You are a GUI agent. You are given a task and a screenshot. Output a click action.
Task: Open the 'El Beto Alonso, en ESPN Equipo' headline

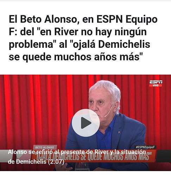tap(83, 19)
